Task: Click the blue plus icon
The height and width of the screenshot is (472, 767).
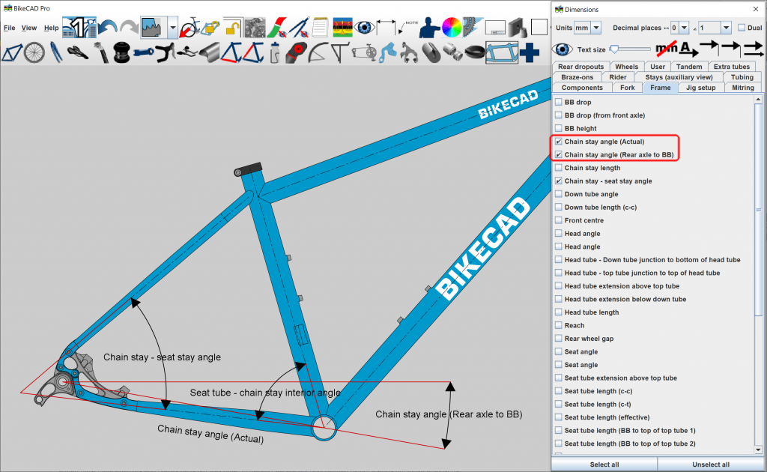Action: click(x=530, y=52)
